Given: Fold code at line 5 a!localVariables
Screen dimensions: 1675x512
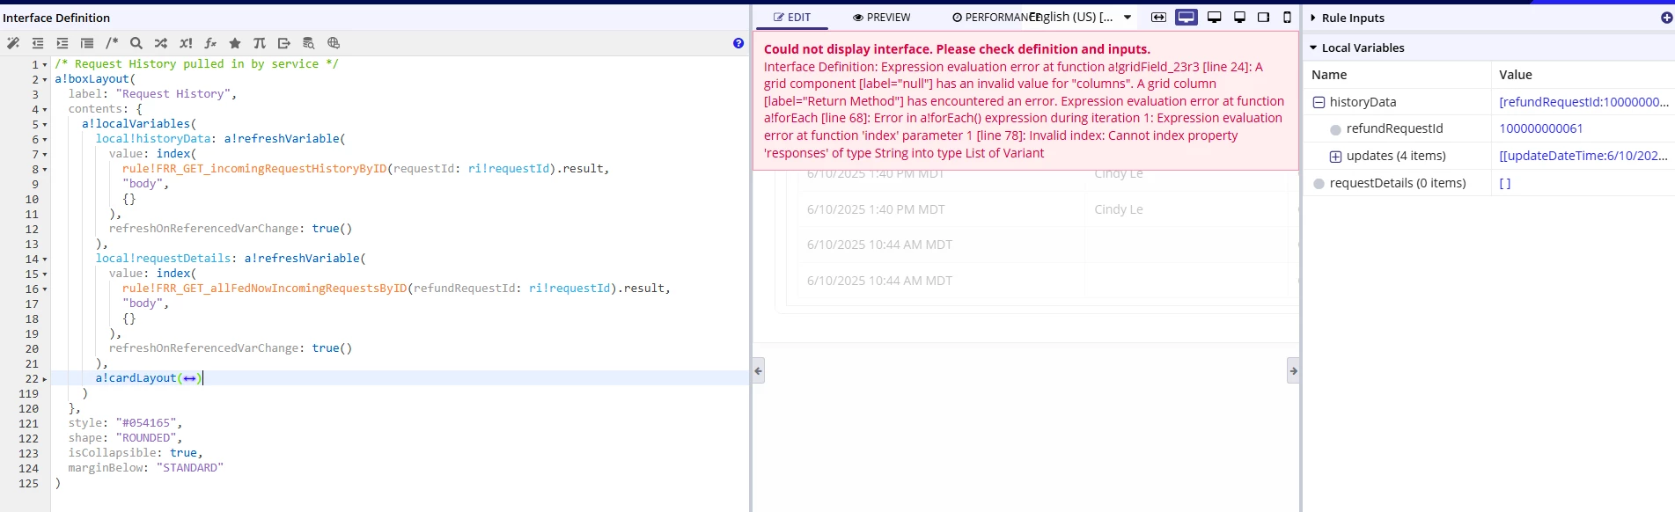Looking at the screenshot, I should 45,124.
